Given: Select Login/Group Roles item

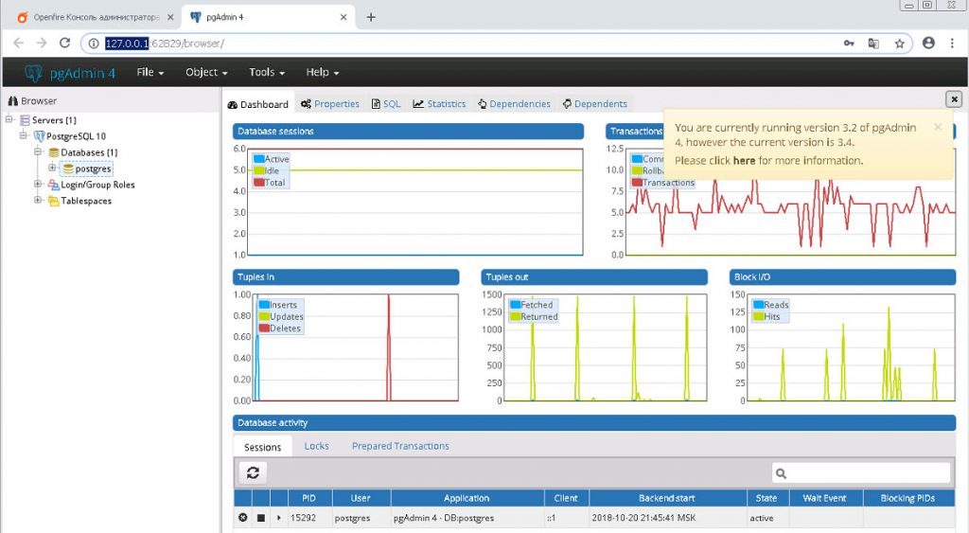Looking at the screenshot, I should (x=97, y=185).
